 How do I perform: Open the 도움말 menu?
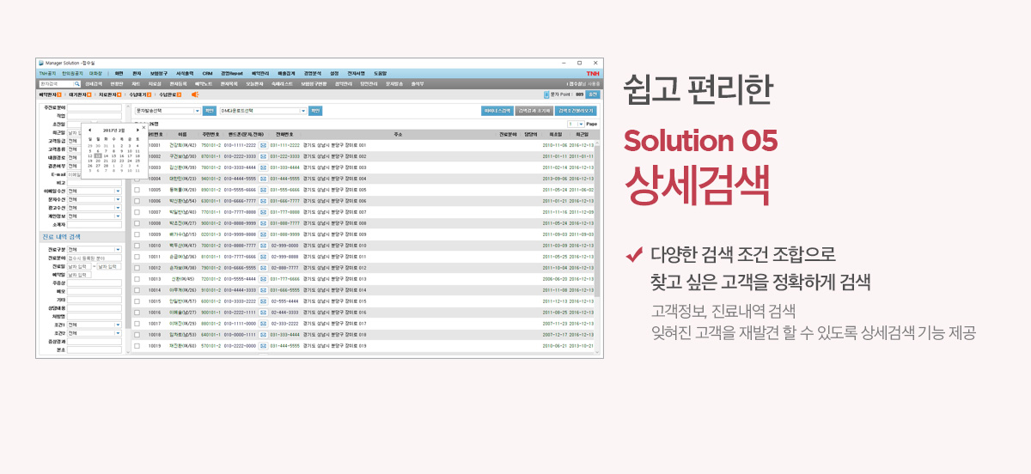(x=381, y=74)
